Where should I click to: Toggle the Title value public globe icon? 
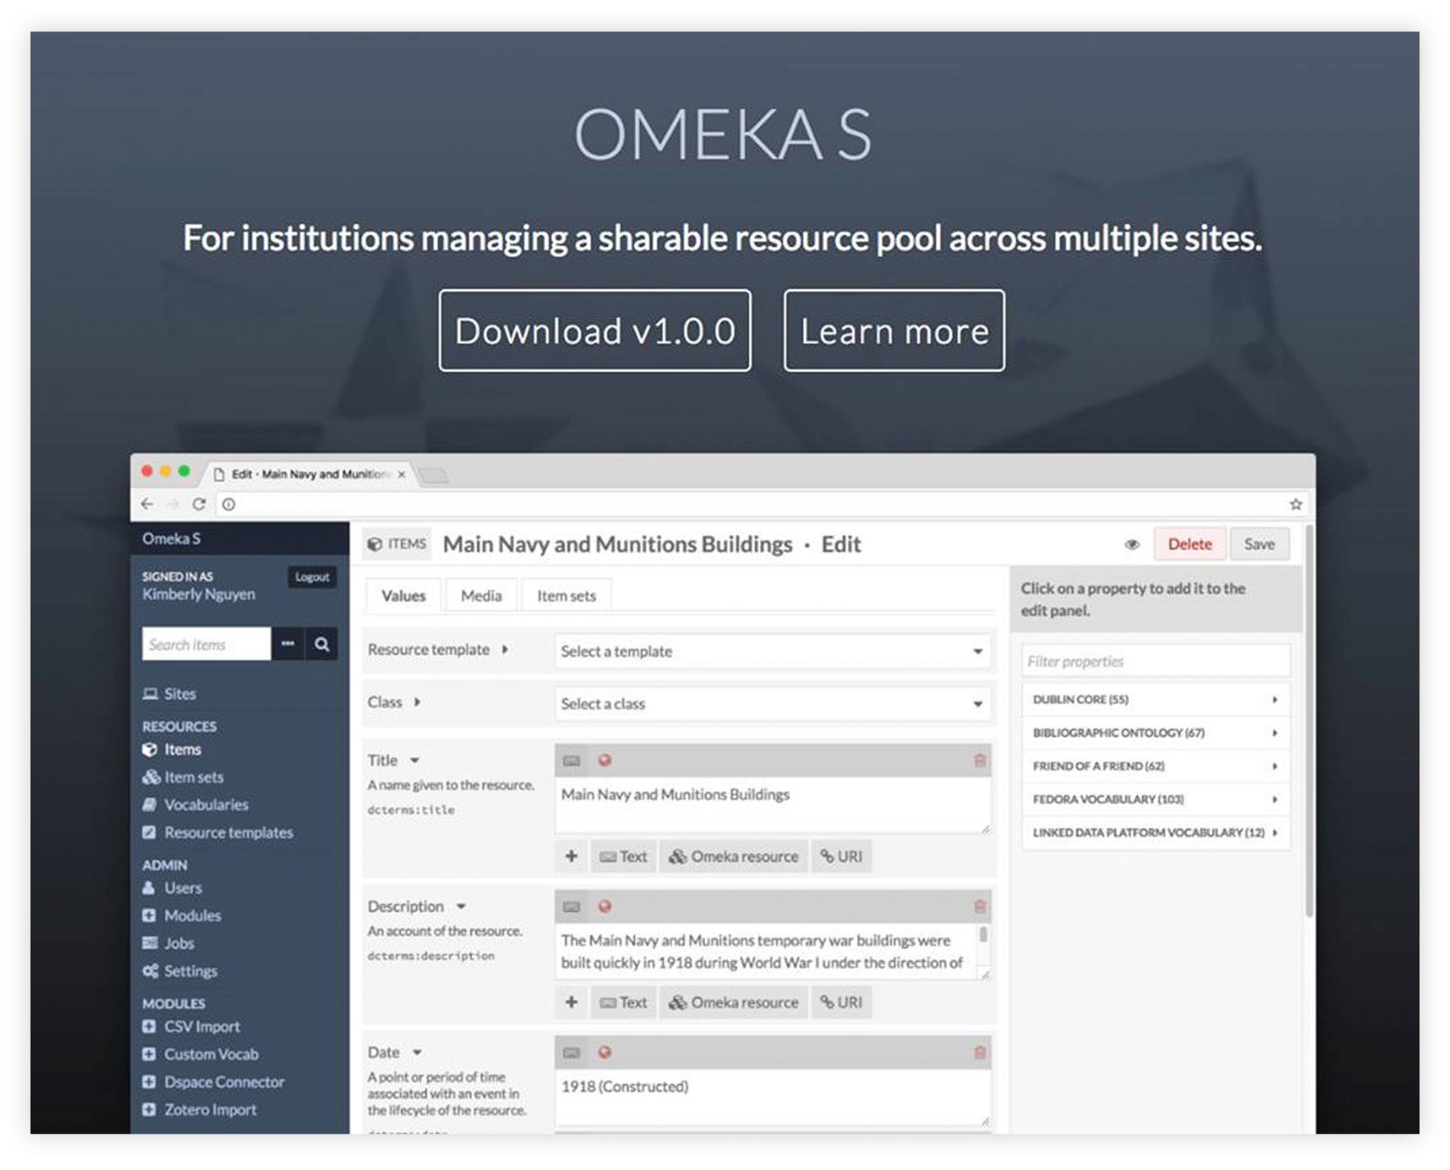click(x=605, y=759)
